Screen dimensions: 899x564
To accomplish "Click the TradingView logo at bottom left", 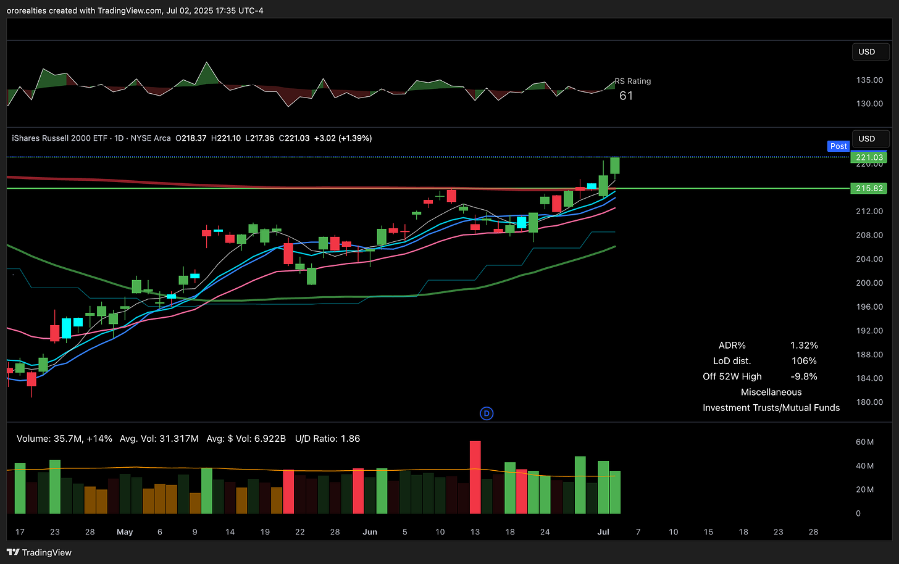I will [x=40, y=552].
